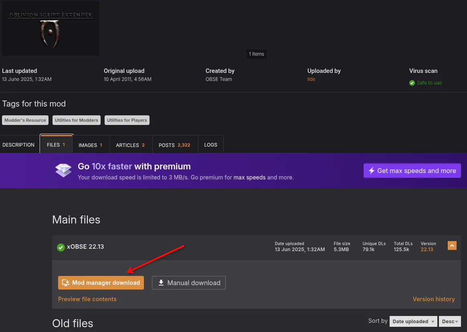Viewport: 467px width, 332px height.
Task: Click the premium diamond icon in banner
Action: 63,171
